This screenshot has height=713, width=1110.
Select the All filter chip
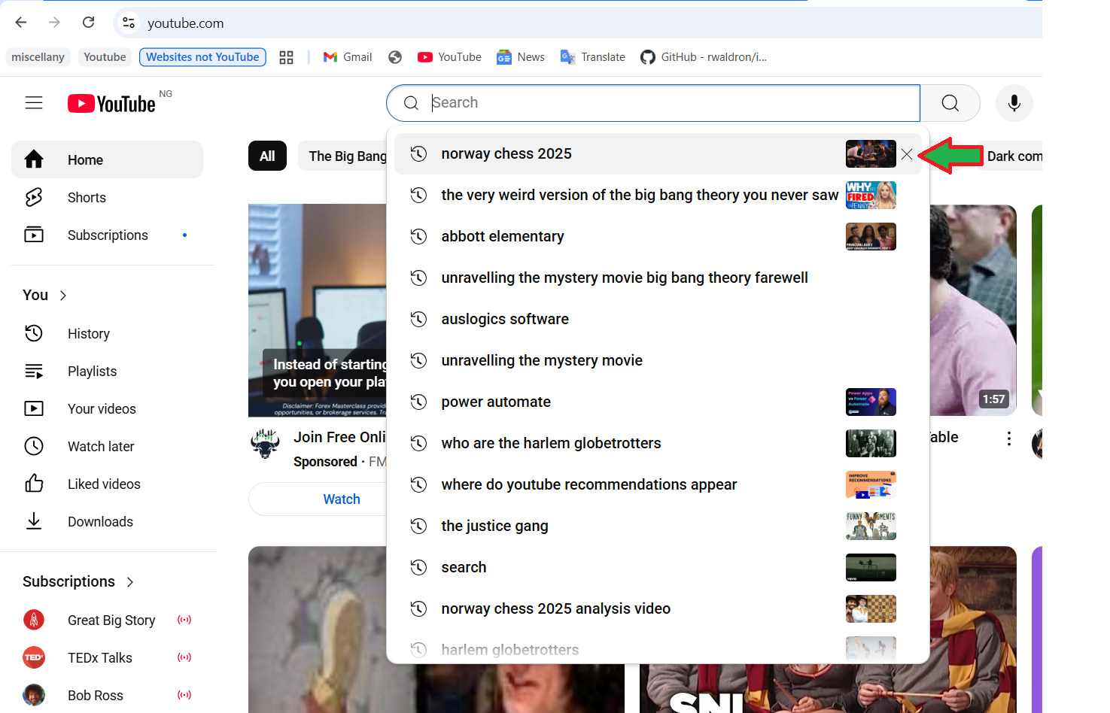267,156
